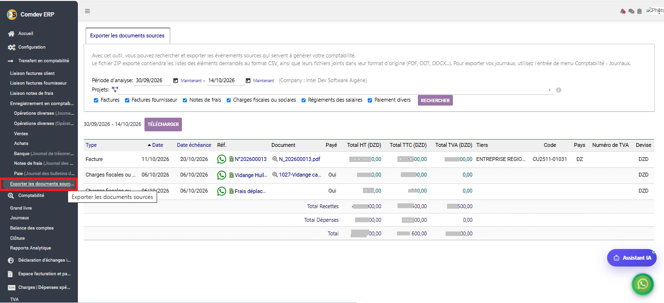This screenshot has height=303, width=664.
Task: Open the N_202600013.pdf document link
Action: click(300, 159)
